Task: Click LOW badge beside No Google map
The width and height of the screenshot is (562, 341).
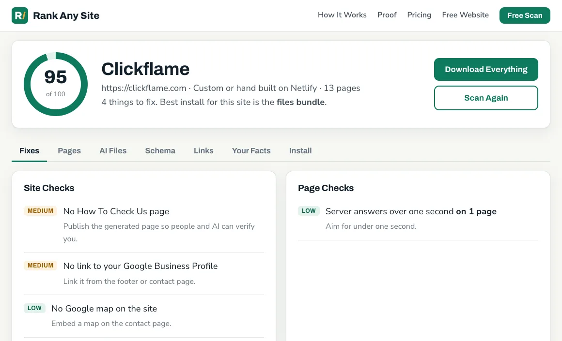Action: click(34, 308)
